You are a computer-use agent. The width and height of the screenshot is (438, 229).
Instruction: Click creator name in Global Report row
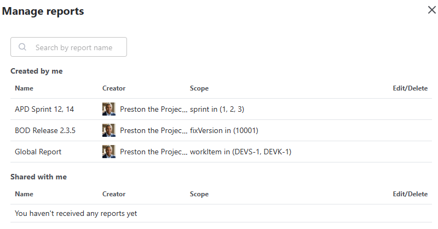click(153, 152)
